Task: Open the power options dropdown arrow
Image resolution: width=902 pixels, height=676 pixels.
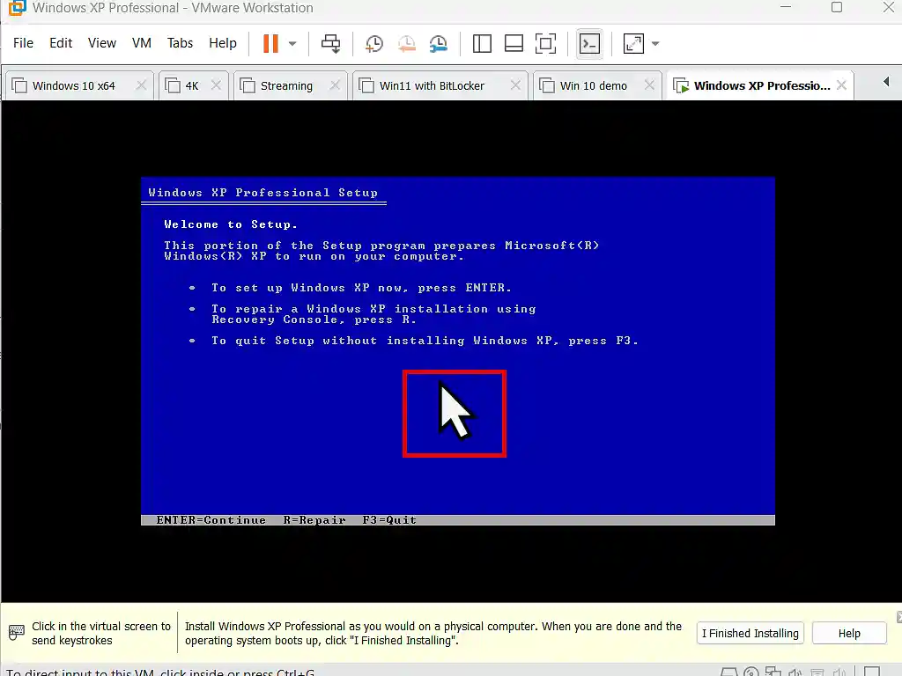Action: pos(291,42)
